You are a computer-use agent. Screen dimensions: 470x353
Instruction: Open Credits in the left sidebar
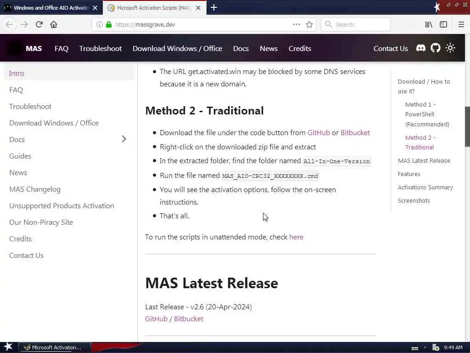(69, 239)
